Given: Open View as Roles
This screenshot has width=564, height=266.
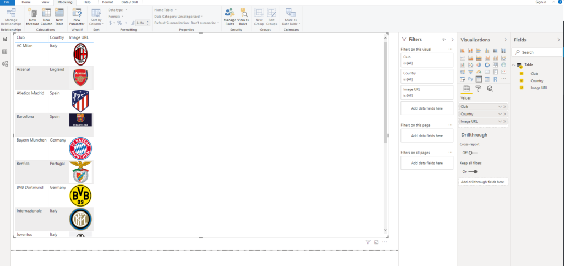Looking at the screenshot, I should click(x=243, y=17).
